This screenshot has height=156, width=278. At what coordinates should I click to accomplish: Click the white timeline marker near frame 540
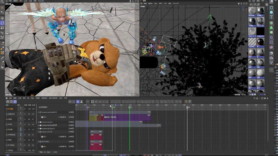tap(187, 107)
